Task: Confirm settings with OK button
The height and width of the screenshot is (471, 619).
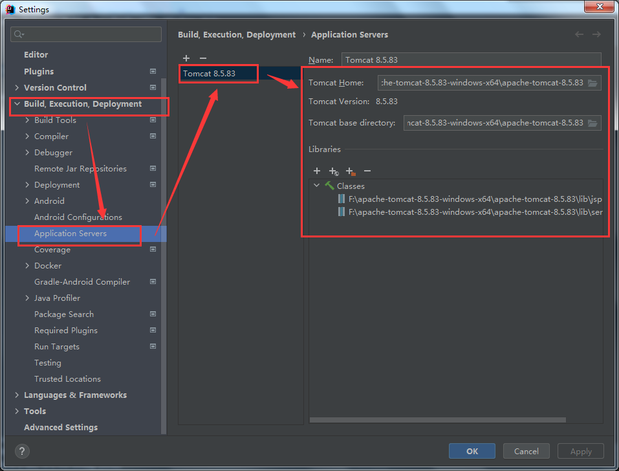Action: 472,451
